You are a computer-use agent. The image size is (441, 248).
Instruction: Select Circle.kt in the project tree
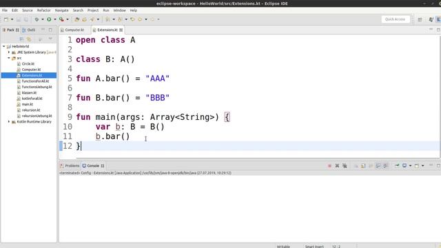pos(28,64)
